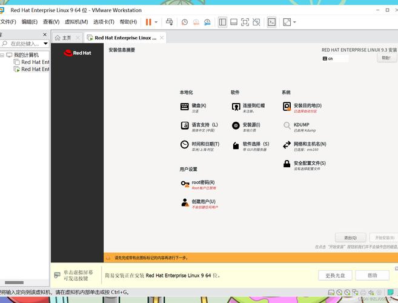Select the first Red Hat Ent VM entry
Viewport: 398px width, 303px height.
[32, 62]
